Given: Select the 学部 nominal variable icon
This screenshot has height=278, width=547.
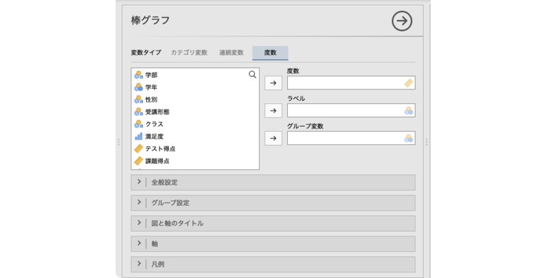Looking at the screenshot, I should coord(138,75).
